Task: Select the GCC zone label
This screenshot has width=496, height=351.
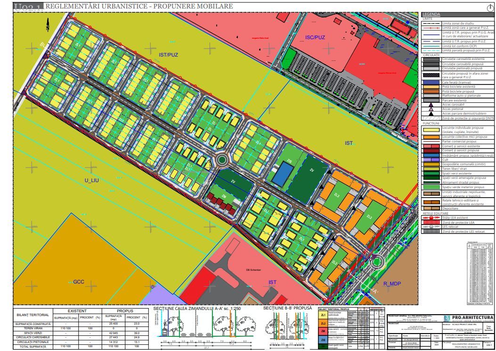Action: pos(78,282)
